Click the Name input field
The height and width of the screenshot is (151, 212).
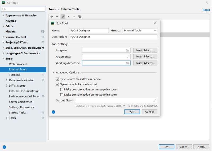(89, 31)
